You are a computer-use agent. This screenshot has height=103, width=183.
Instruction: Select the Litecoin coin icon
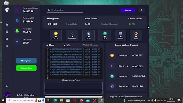pos(89,33)
